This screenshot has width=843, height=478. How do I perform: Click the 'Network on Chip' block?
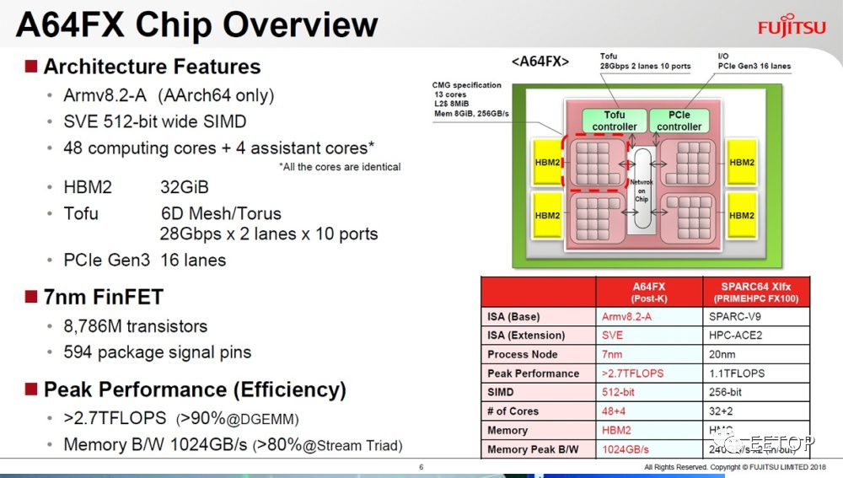pos(642,191)
